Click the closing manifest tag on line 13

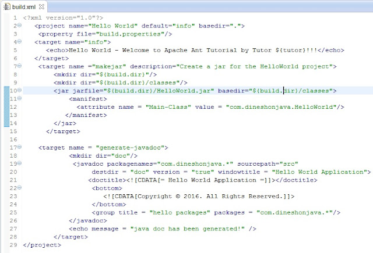tap(86, 115)
